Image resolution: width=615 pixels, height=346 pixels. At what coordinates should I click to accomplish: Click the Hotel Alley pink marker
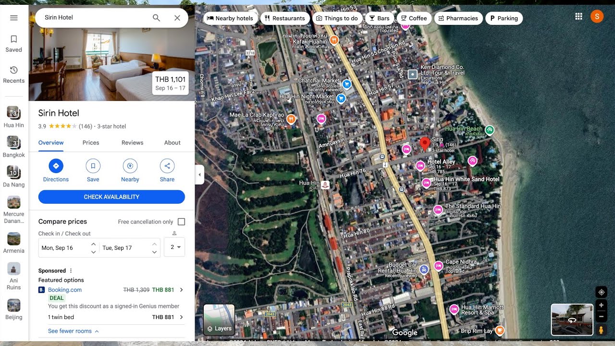tap(420, 166)
